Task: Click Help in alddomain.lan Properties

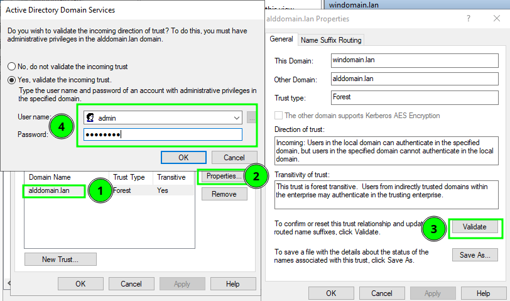Action: (x=484, y=293)
